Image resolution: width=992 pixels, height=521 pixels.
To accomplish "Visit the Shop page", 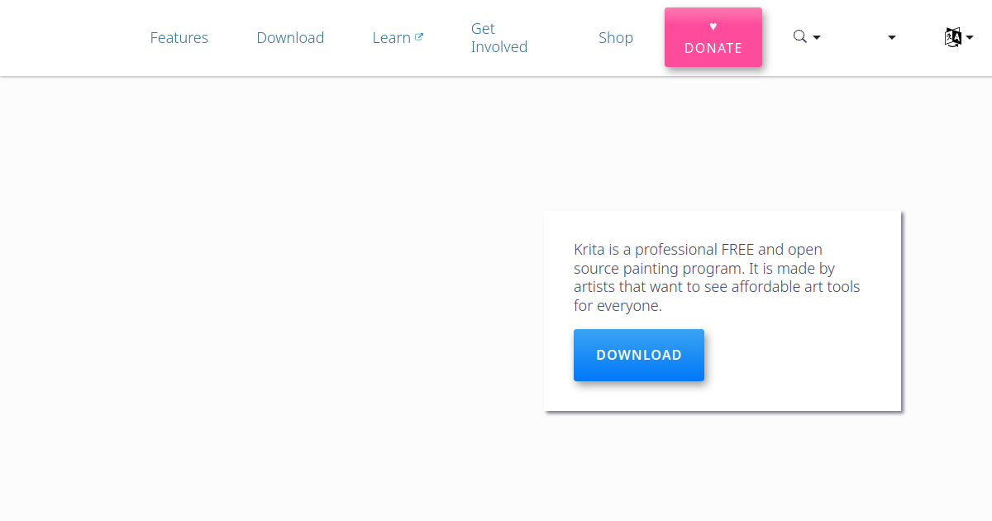I will (616, 38).
